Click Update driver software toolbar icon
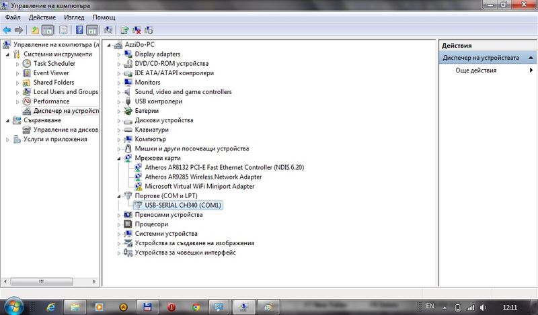The width and height of the screenshot is (538, 315). [124, 30]
